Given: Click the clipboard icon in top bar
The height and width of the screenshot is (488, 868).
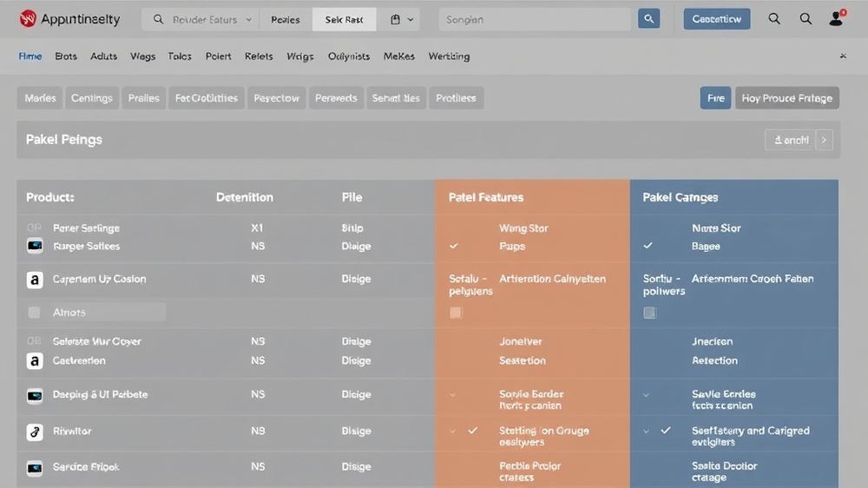Looking at the screenshot, I should (395, 19).
